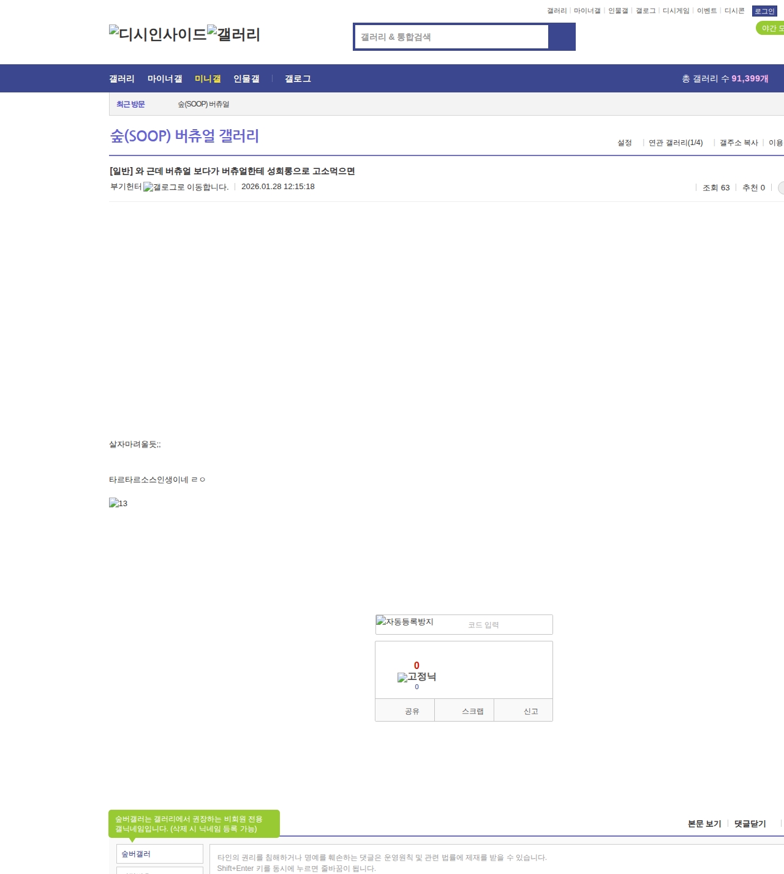This screenshot has height=874, width=784.
Task: Click the 로그인 button
Action: coord(764,11)
